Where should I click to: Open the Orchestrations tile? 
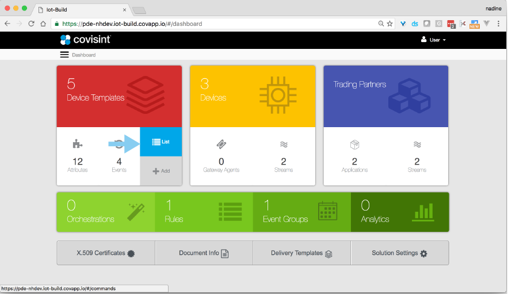pos(106,212)
